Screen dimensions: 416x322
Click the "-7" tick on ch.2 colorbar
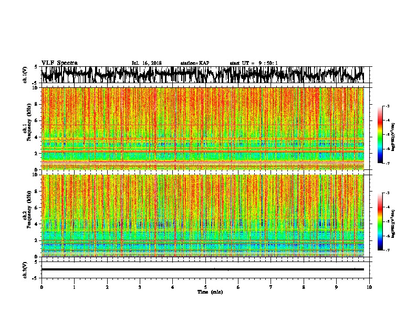(388, 250)
